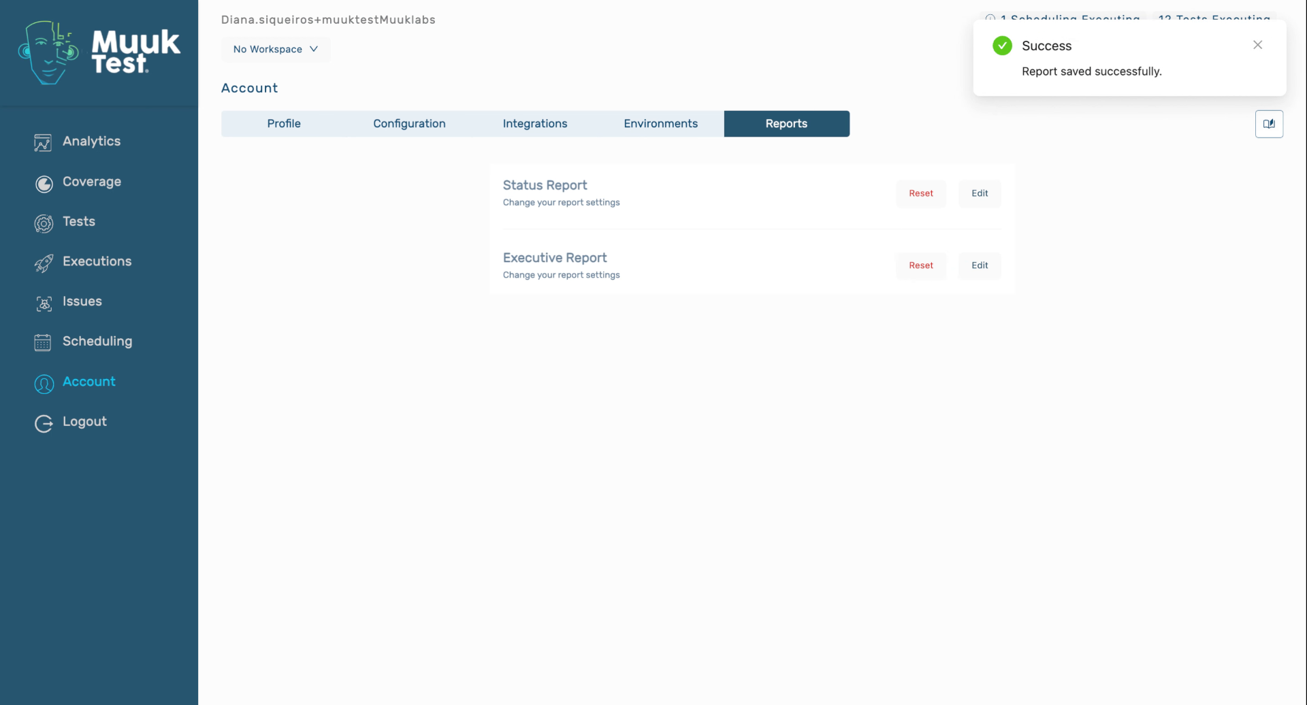Select the Coverage icon in sidebar
The width and height of the screenshot is (1307, 705).
click(43, 183)
